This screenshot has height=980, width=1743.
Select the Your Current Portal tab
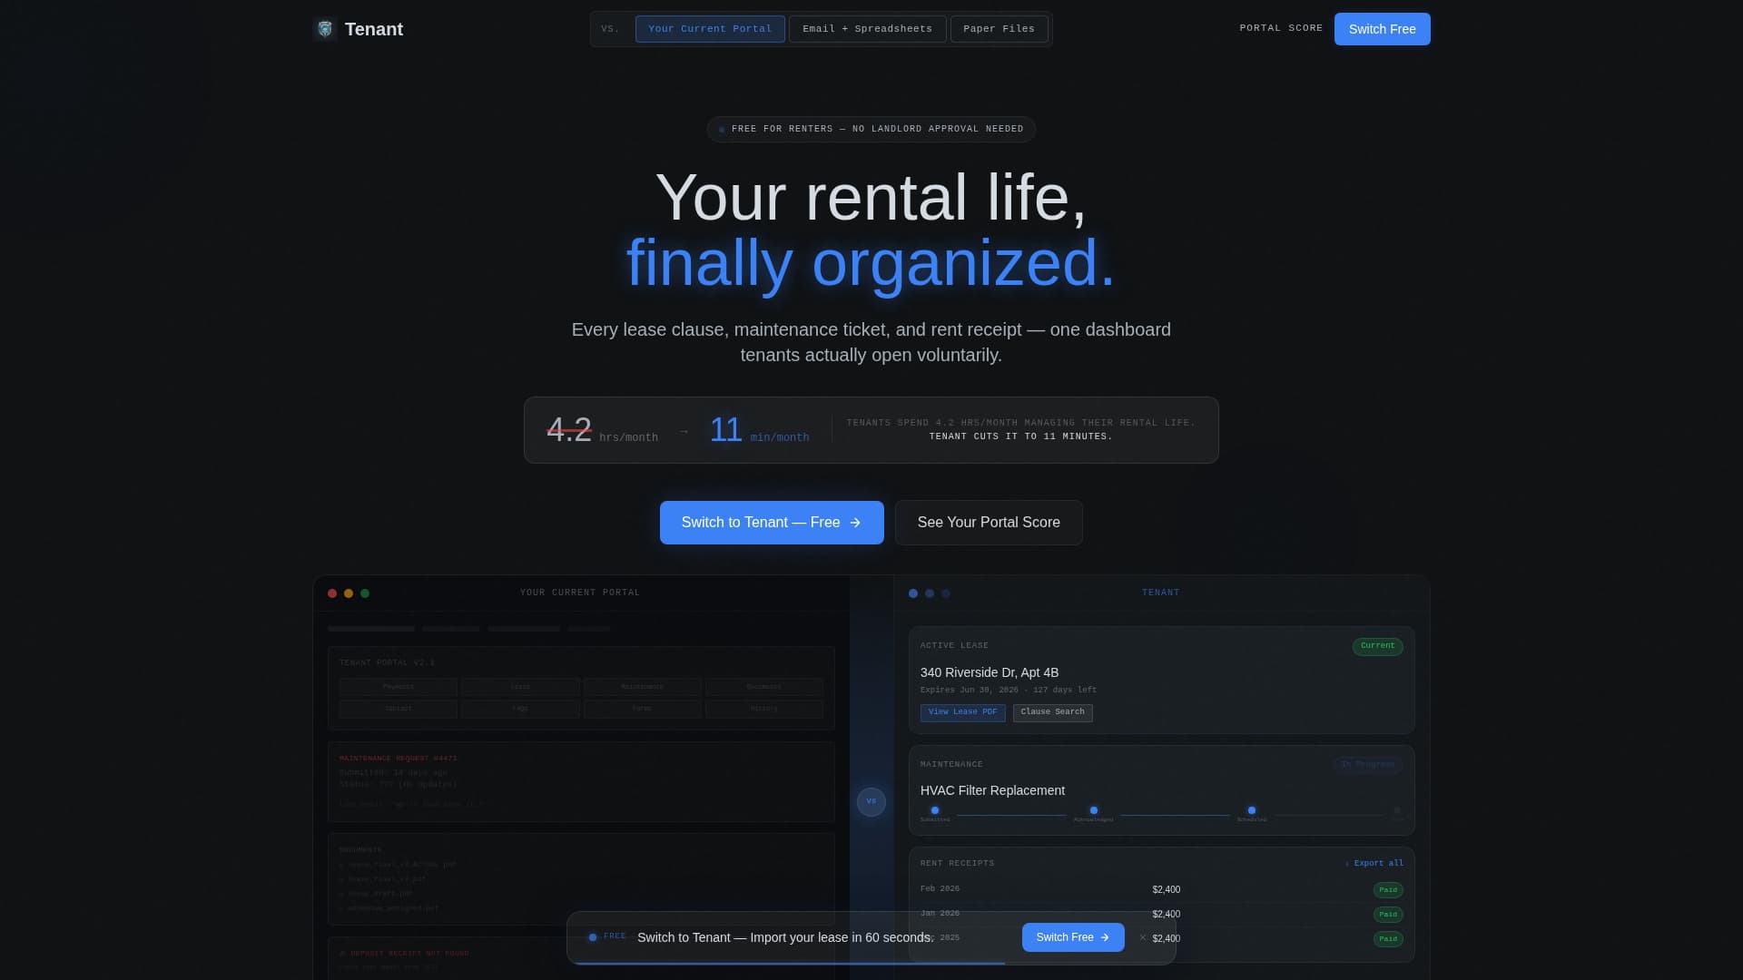point(710,29)
